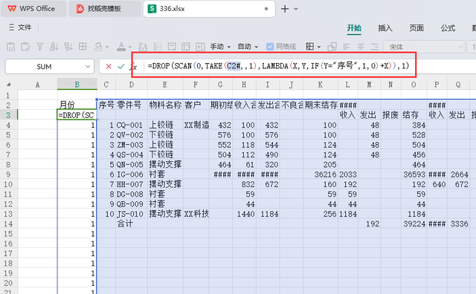Open the insert function fx dialog
This screenshot has width=476, height=294.
click(134, 66)
